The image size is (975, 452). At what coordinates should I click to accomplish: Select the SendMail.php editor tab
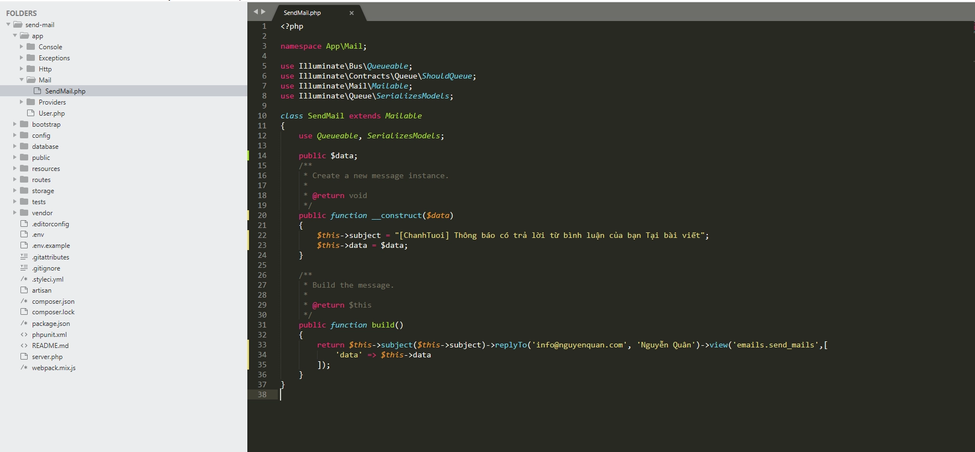point(302,13)
